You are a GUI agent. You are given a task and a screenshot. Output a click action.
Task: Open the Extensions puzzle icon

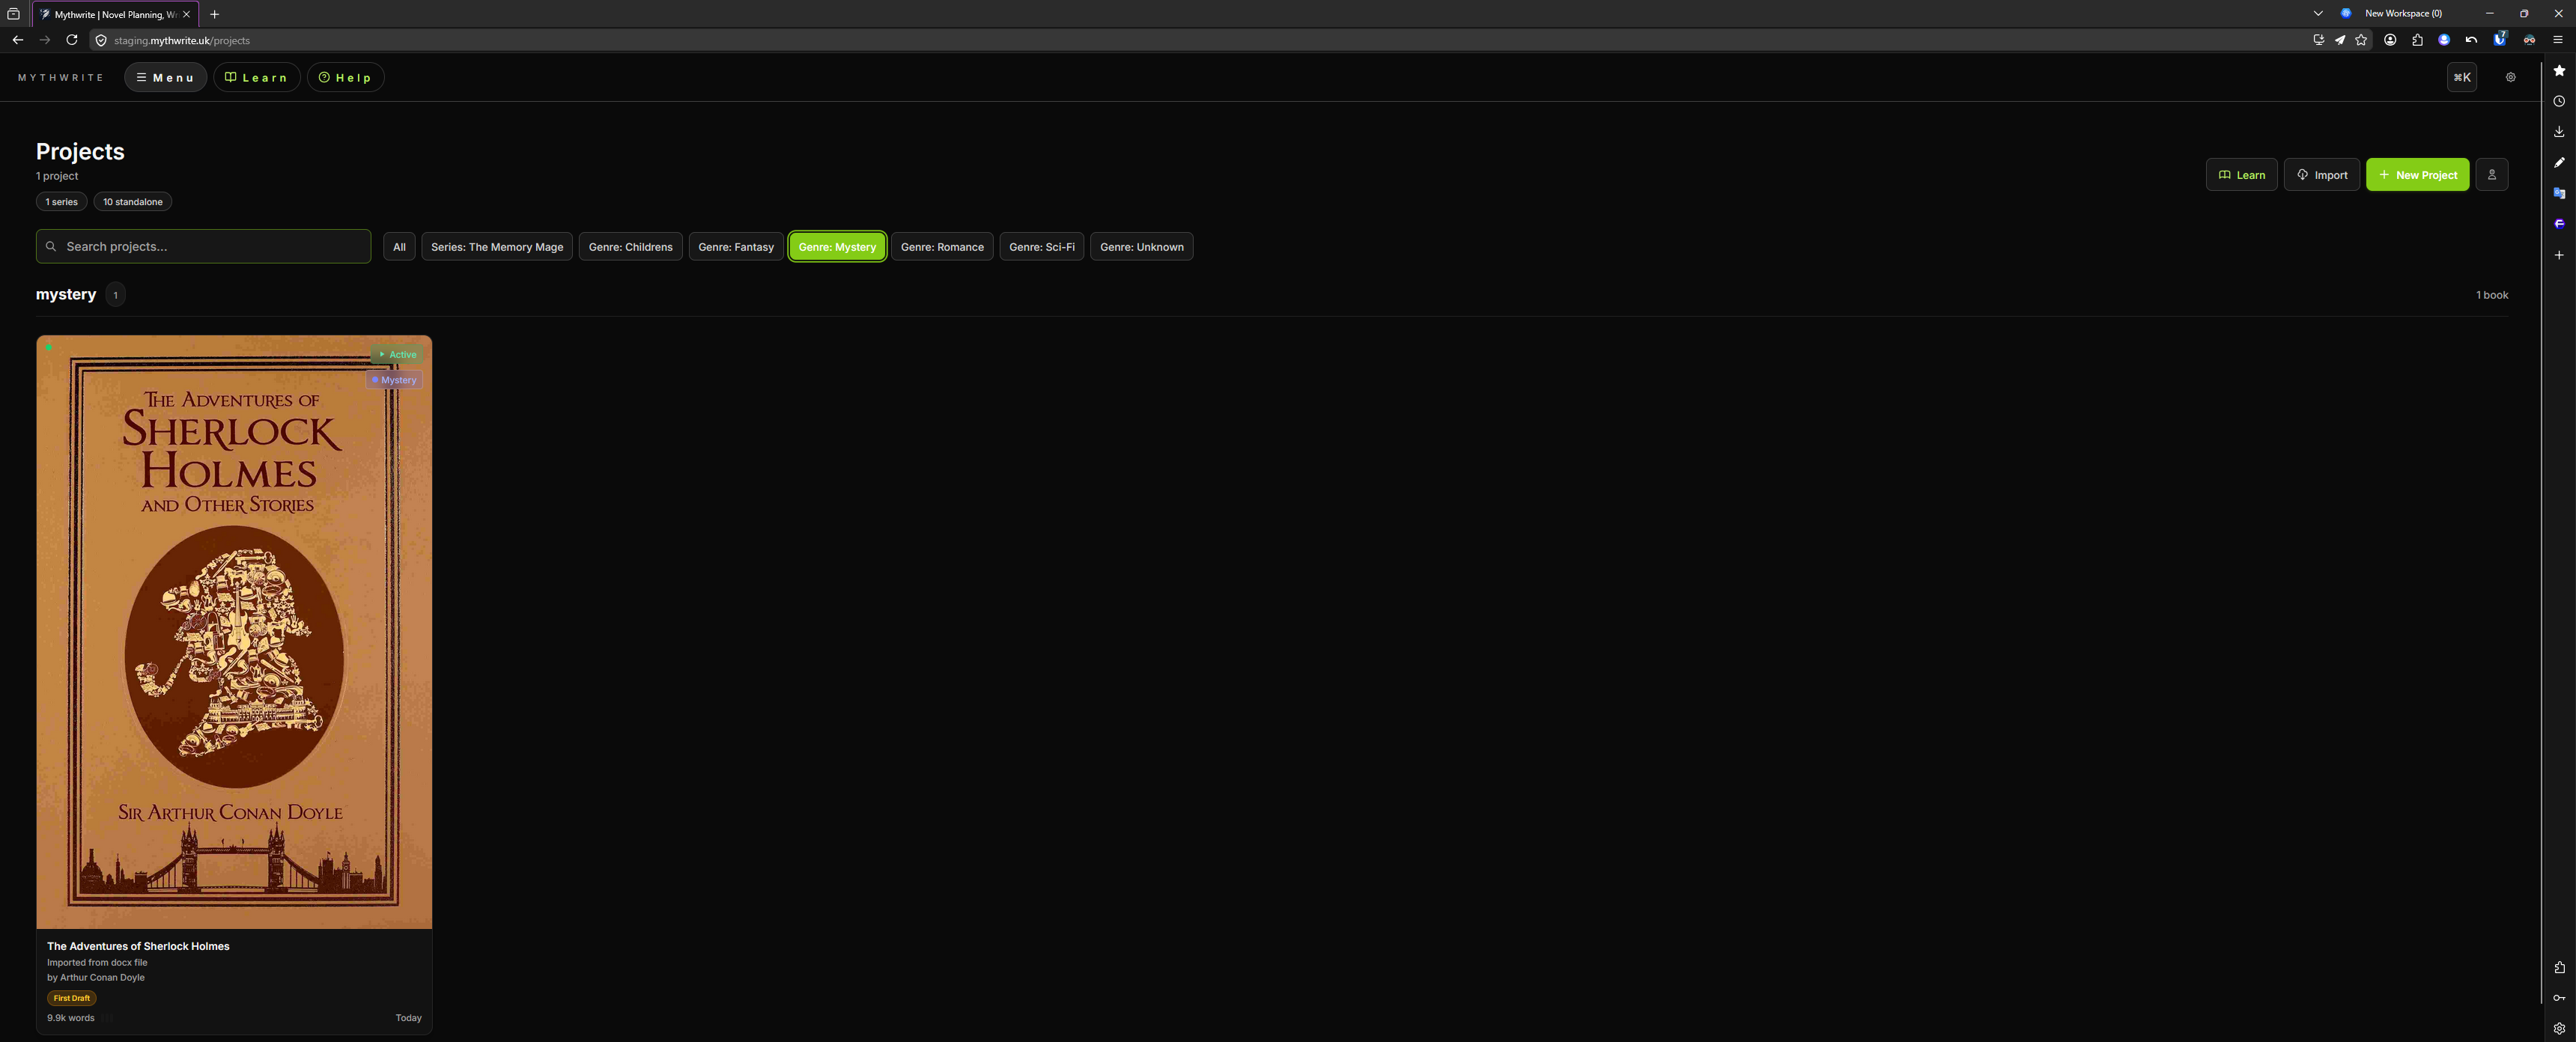point(2417,40)
